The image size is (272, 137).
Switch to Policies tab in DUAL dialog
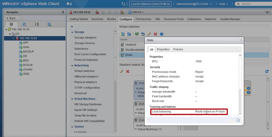[x=178, y=50]
